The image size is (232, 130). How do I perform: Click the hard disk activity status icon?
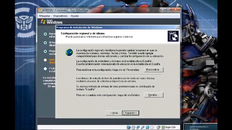pos(129,127)
